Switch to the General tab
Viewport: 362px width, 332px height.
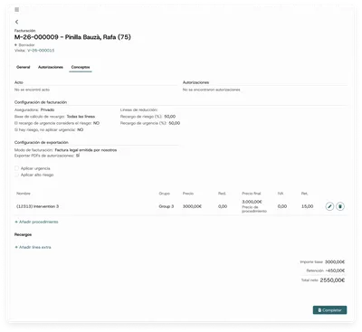coord(24,67)
